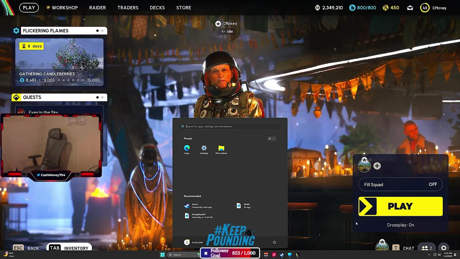Click Crossplay: On setting
The width and height of the screenshot is (460, 259).
click(400, 225)
